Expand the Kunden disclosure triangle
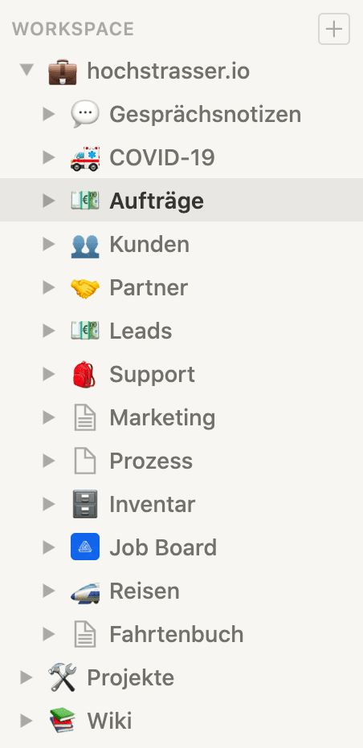The image size is (363, 748). click(x=49, y=244)
